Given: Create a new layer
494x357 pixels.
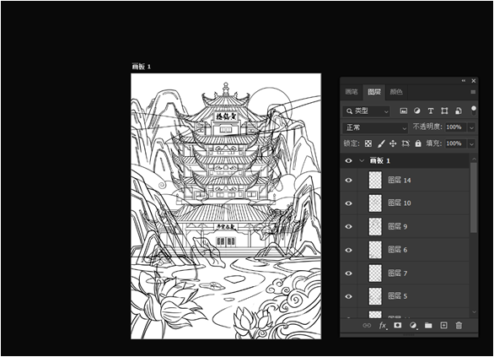Looking at the screenshot, I should [443, 325].
